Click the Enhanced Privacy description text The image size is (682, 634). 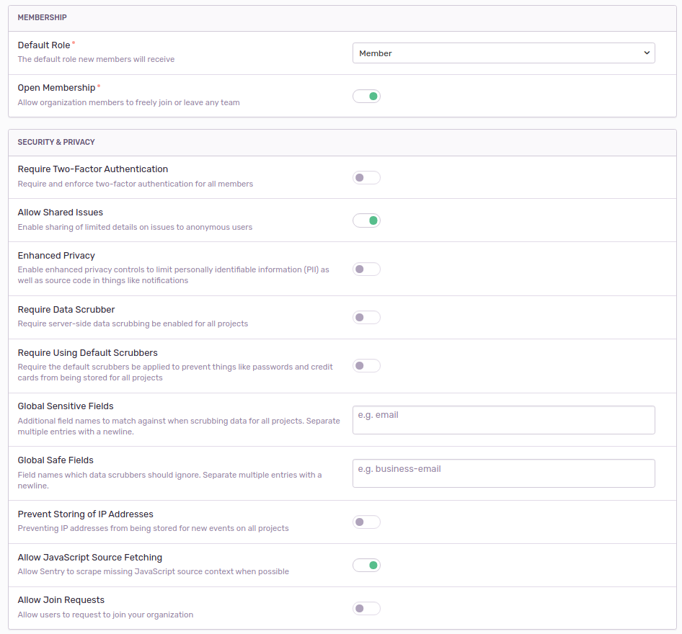pos(174,275)
